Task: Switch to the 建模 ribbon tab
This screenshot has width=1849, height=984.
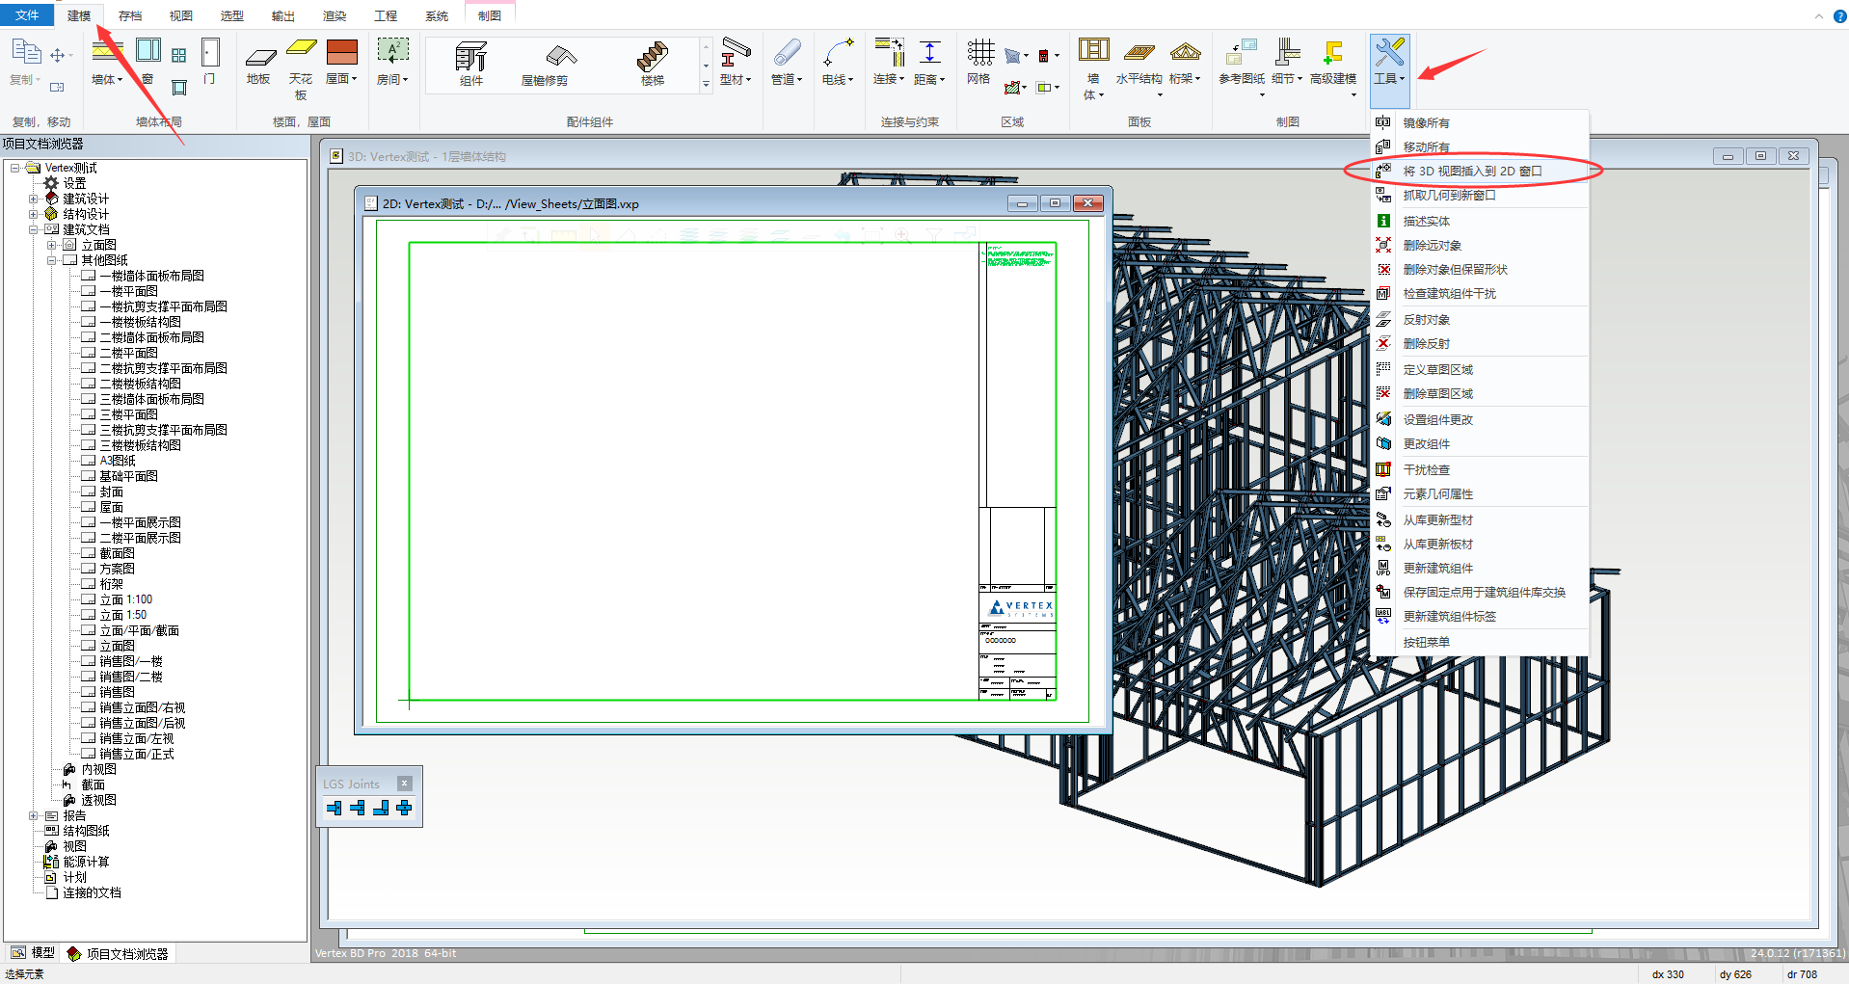Action: [x=79, y=15]
